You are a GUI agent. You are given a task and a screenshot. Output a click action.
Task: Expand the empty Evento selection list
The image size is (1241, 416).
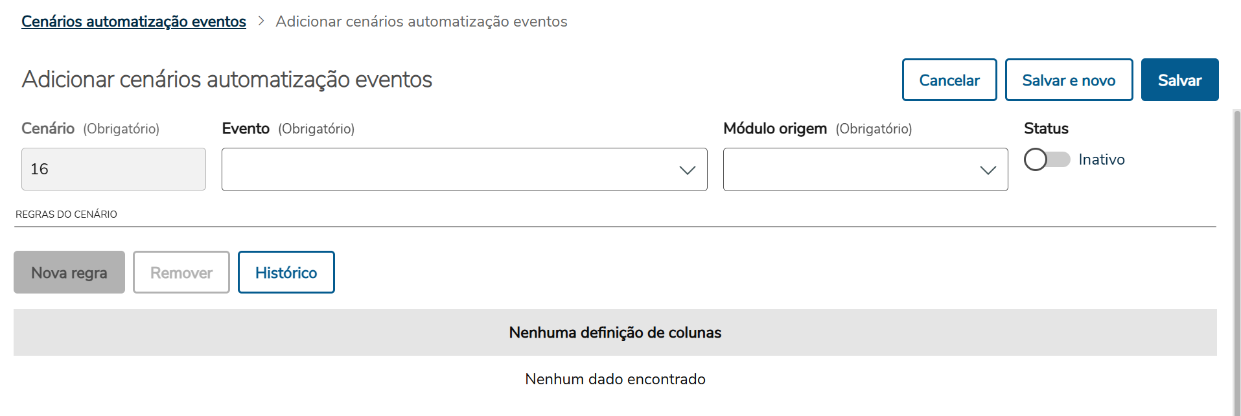[464, 169]
